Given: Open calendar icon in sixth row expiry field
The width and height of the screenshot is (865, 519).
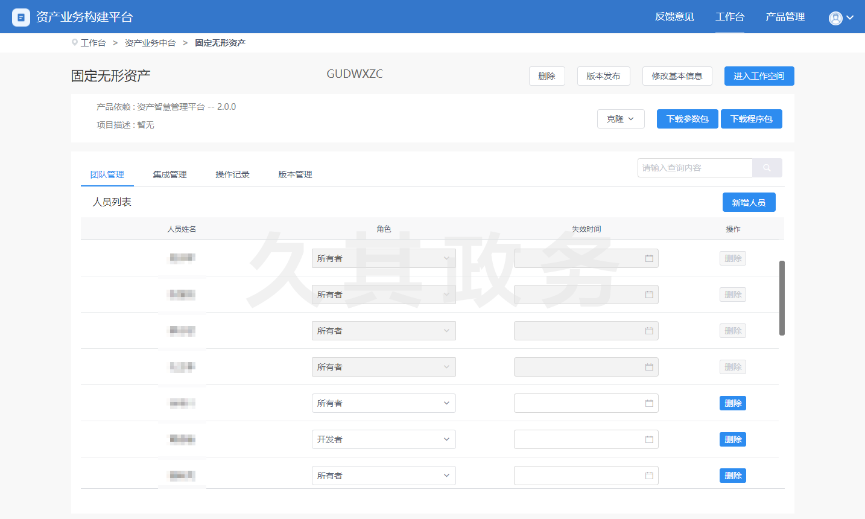Looking at the screenshot, I should (649, 439).
